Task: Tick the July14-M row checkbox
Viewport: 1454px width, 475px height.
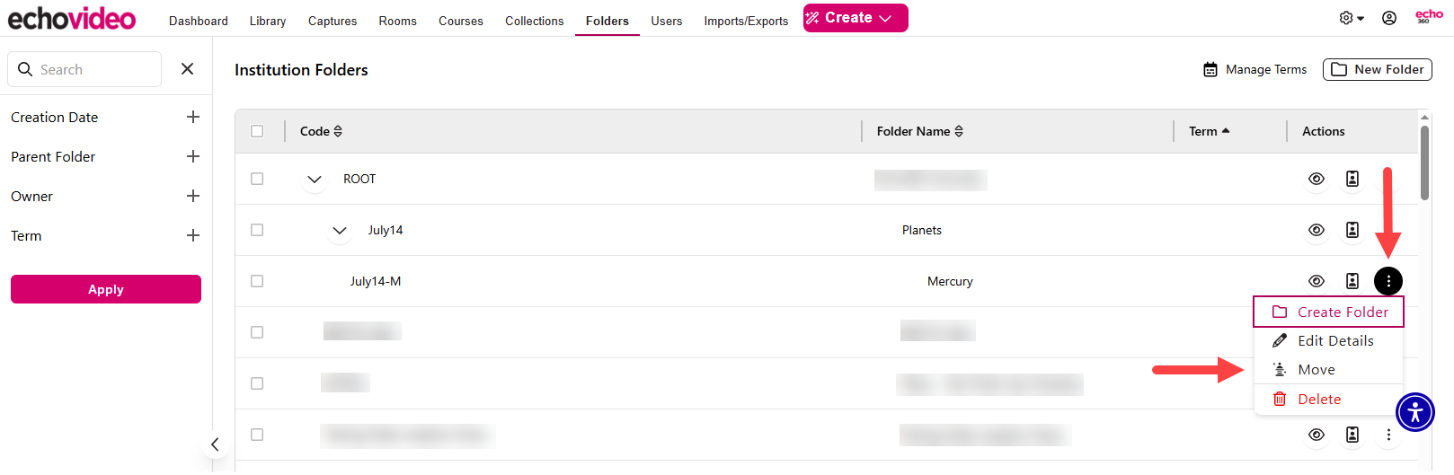Action: coord(257,281)
